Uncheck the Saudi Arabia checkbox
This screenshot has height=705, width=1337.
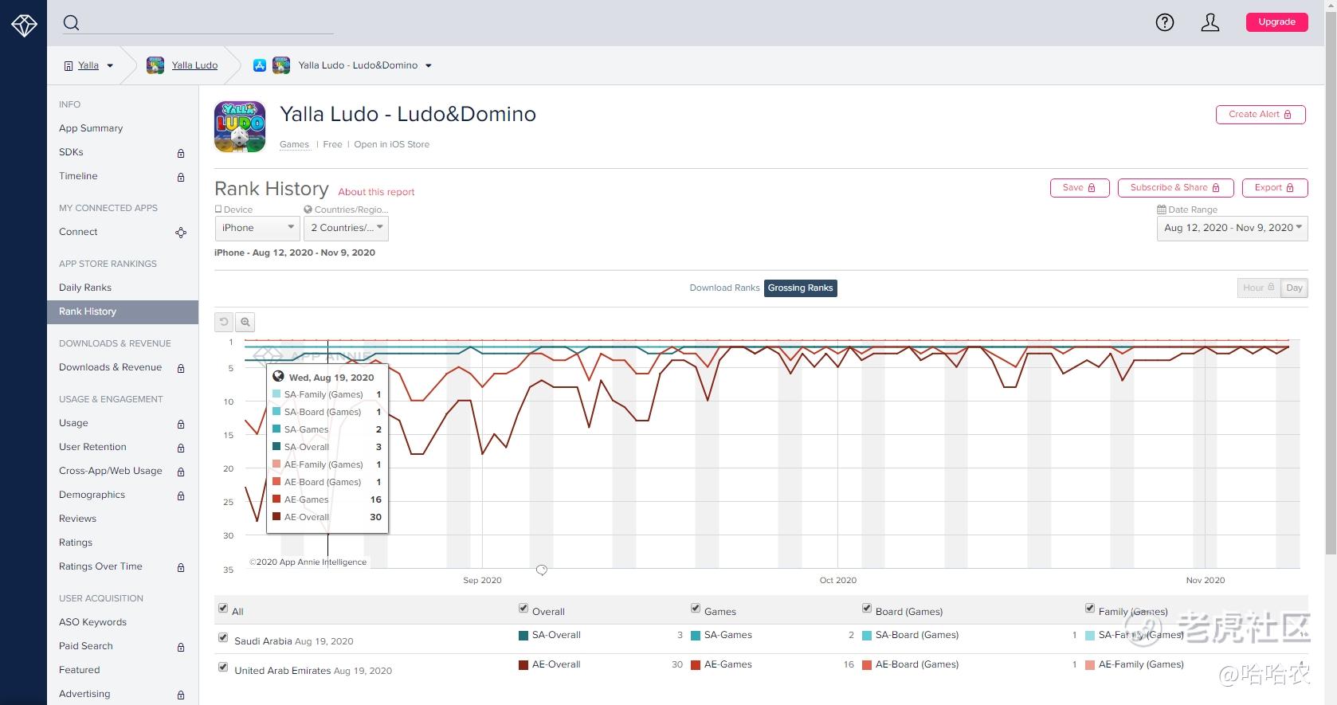[223, 637]
